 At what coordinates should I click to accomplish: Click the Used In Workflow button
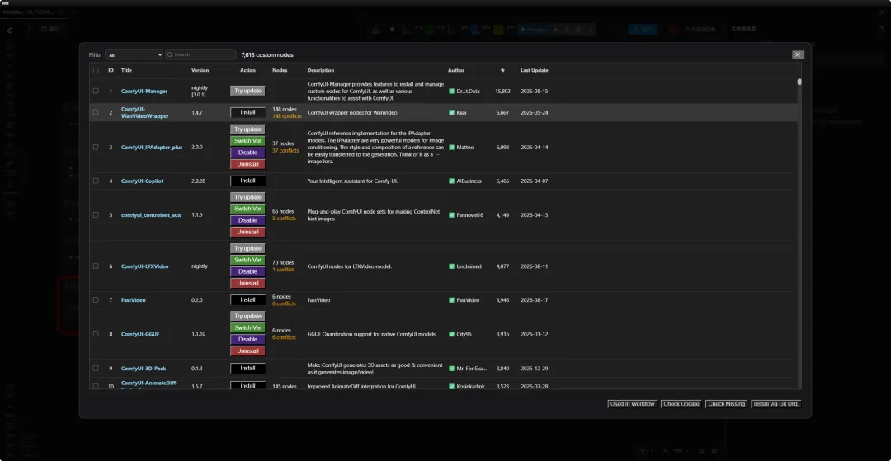point(633,404)
